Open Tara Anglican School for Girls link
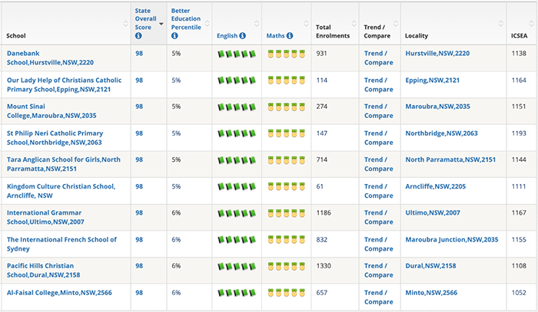The height and width of the screenshot is (312, 538). [x=64, y=164]
